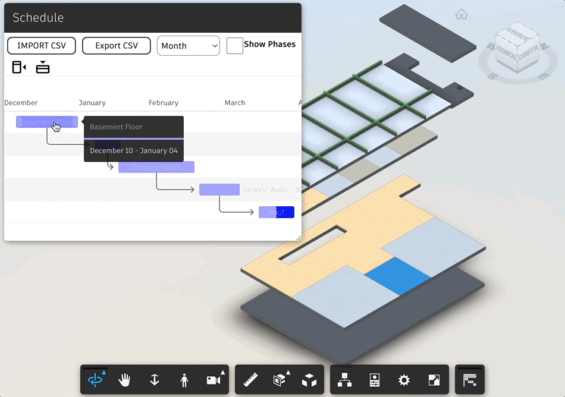Open the viewer settings gear
565x397 pixels.
click(404, 380)
